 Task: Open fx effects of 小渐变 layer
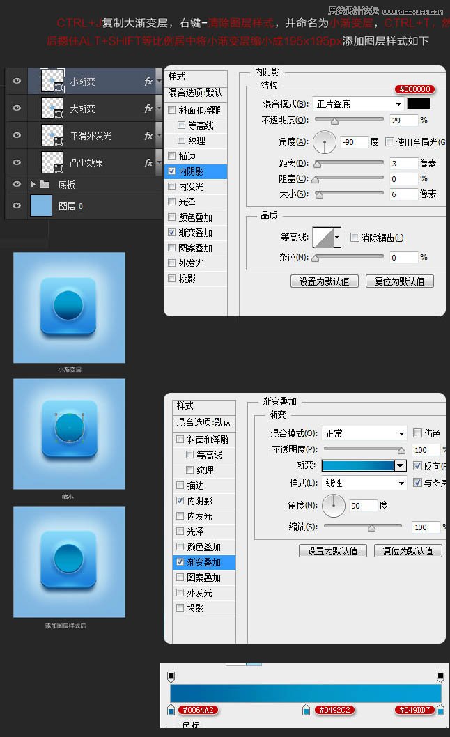coord(148,82)
